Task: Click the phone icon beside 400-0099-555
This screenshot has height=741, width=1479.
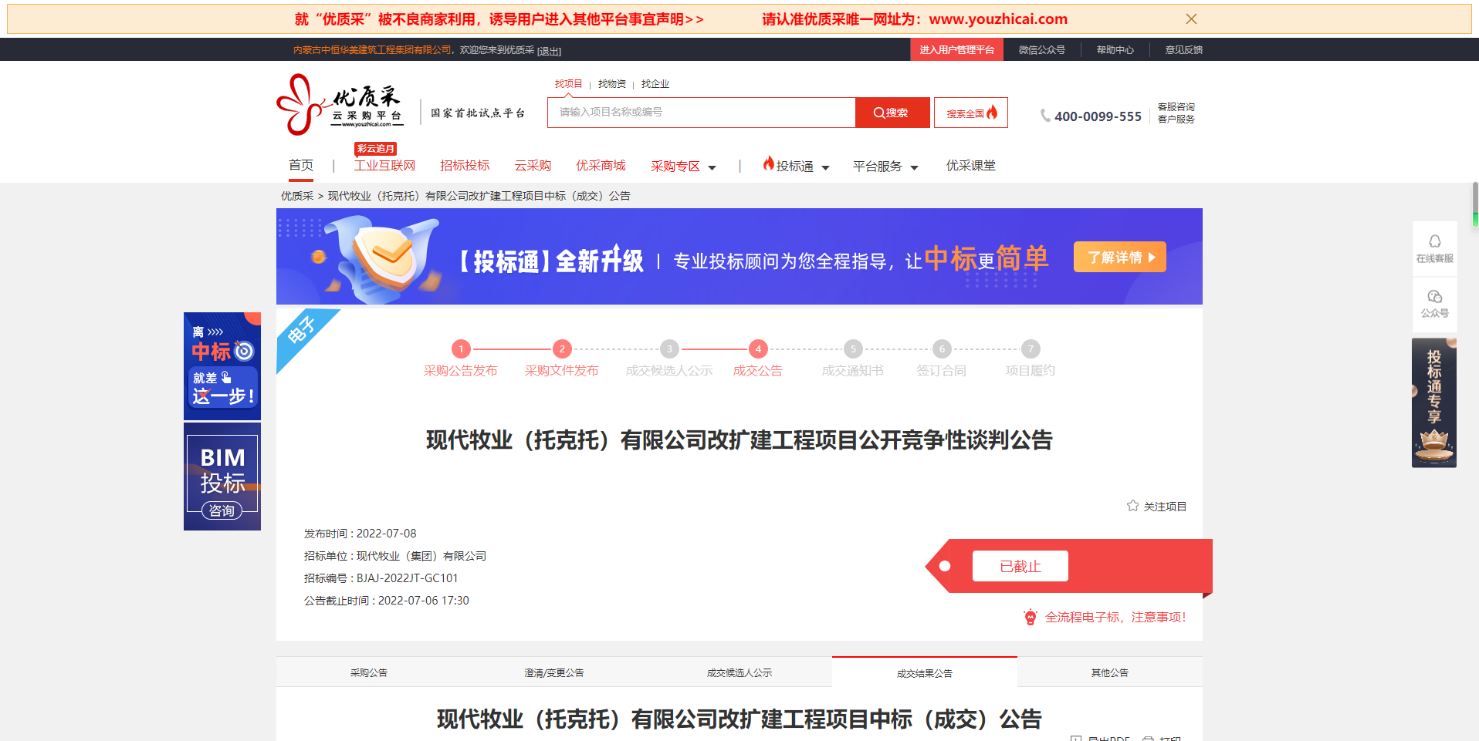Action: tap(1045, 116)
